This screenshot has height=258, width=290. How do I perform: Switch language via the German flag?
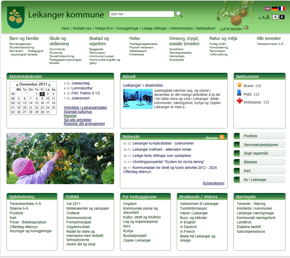pyautogui.click(x=275, y=8)
